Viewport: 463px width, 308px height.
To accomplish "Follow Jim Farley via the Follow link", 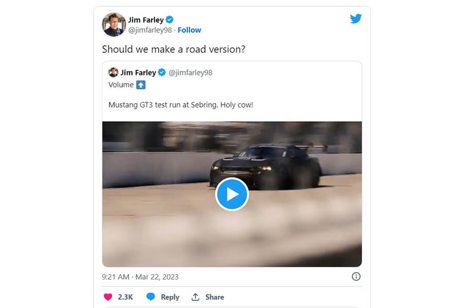I will point(189,30).
